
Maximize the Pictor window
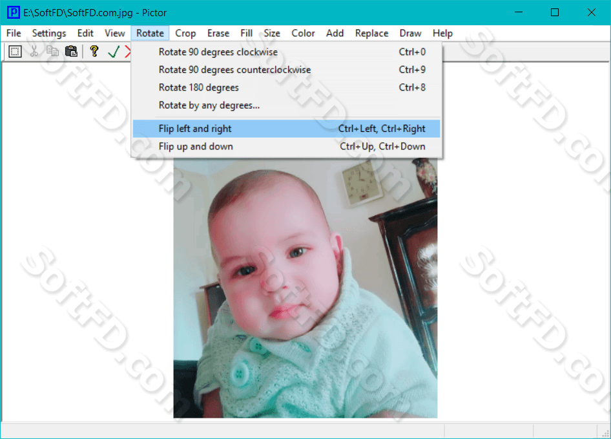click(x=555, y=12)
